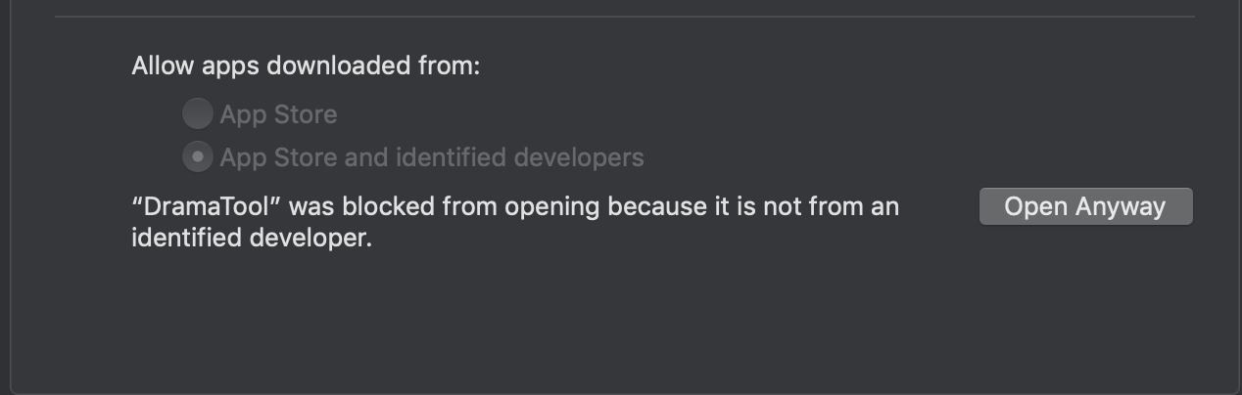The width and height of the screenshot is (1242, 395).
Task: Select the App Store radio button
Action: [x=197, y=114]
